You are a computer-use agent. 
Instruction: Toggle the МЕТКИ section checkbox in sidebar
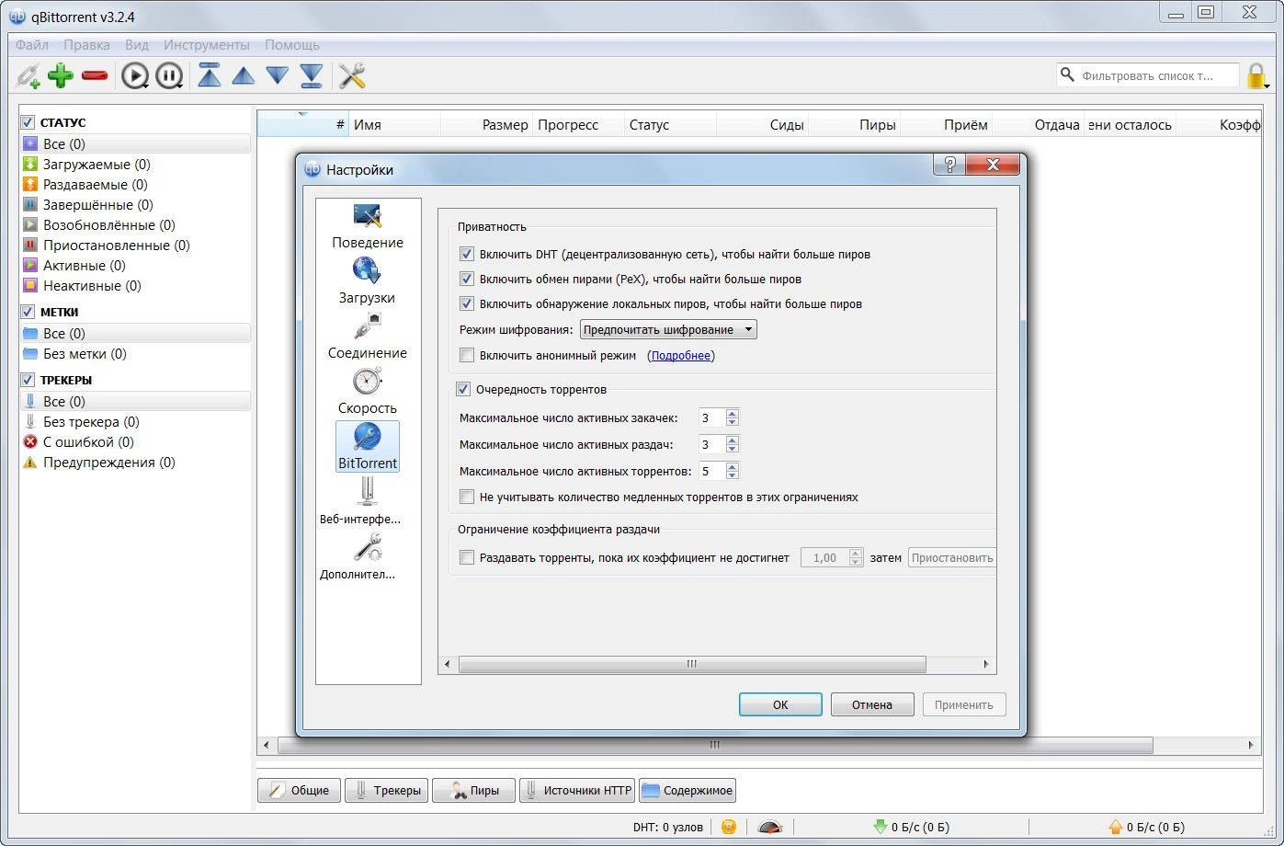coord(28,312)
